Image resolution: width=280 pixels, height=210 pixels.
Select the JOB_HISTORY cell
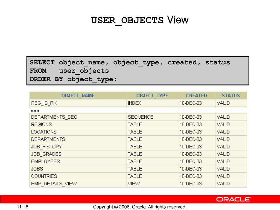tap(78, 147)
